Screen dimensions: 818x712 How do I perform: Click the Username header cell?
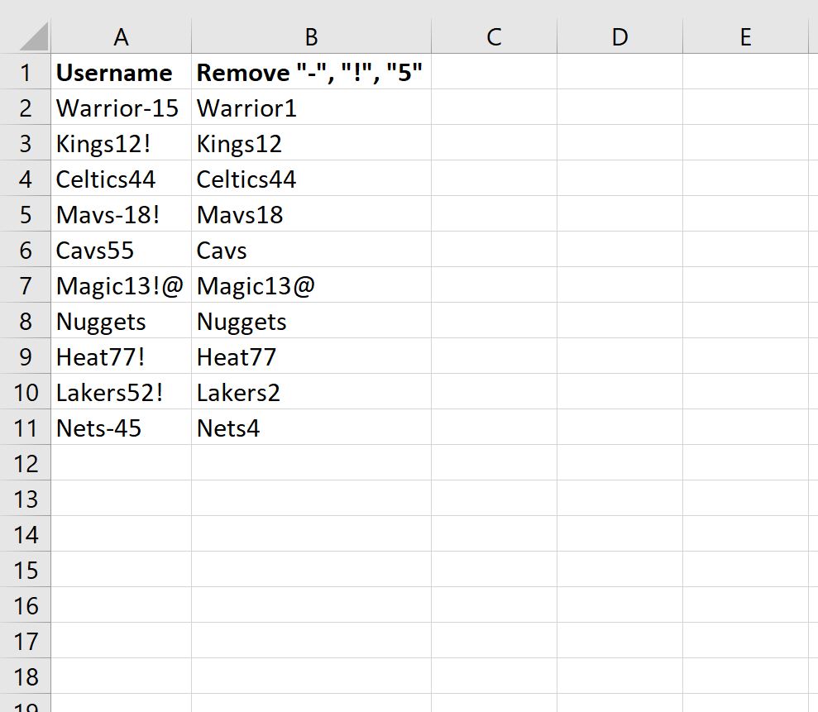121,73
